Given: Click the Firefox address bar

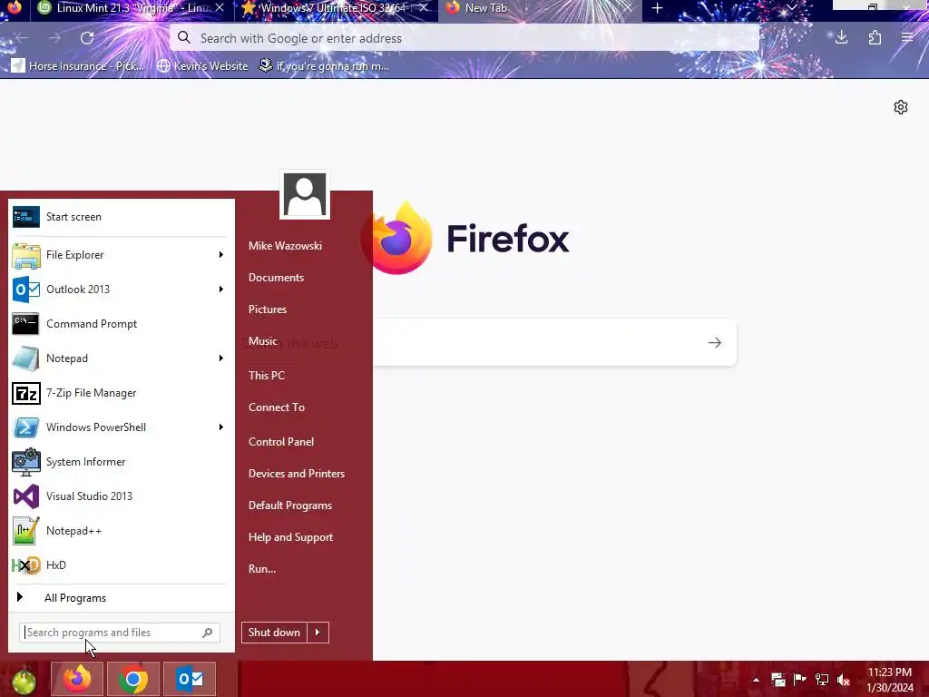Looking at the screenshot, I should pyautogui.click(x=464, y=38).
